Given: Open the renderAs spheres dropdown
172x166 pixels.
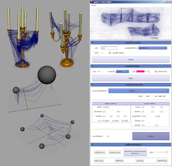Looking at the screenshot, I should [123, 71].
